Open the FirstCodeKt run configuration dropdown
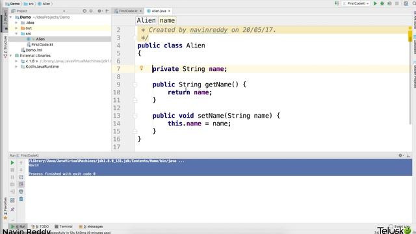The height and width of the screenshot is (234, 416). pos(357,3)
